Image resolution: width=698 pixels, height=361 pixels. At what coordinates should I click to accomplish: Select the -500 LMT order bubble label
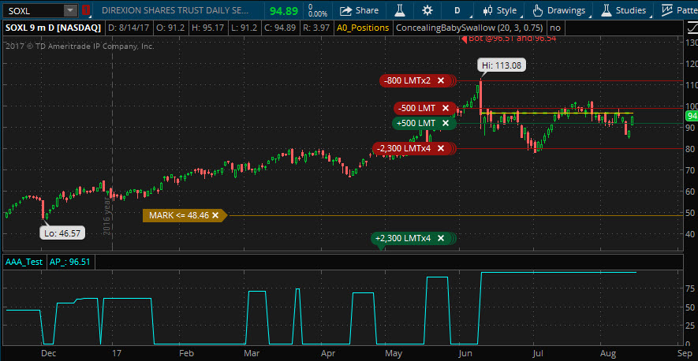click(x=416, y=108)
